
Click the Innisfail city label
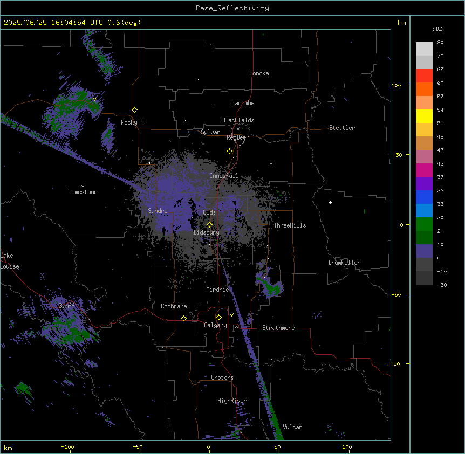pos(224,176)
